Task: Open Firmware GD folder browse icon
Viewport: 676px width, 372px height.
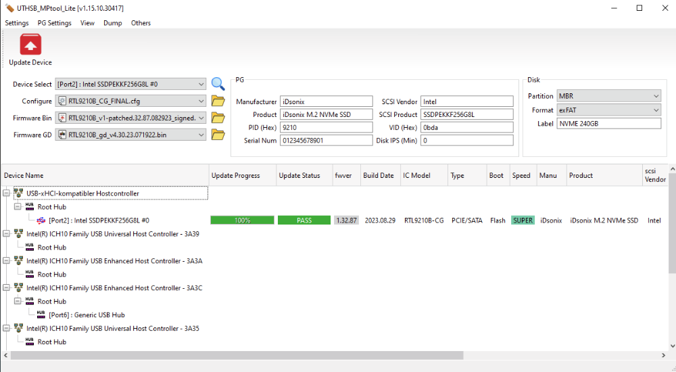Action: click(218, 135)
